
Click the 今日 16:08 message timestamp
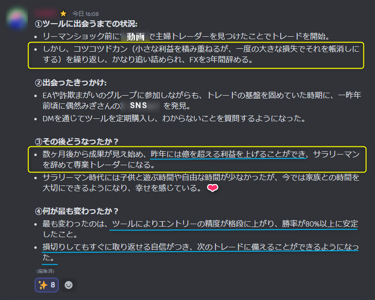tap(86, 14)
